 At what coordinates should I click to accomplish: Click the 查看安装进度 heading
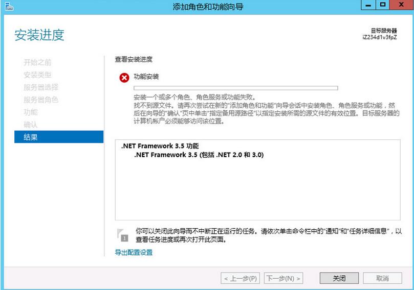[x=134, y=59]
